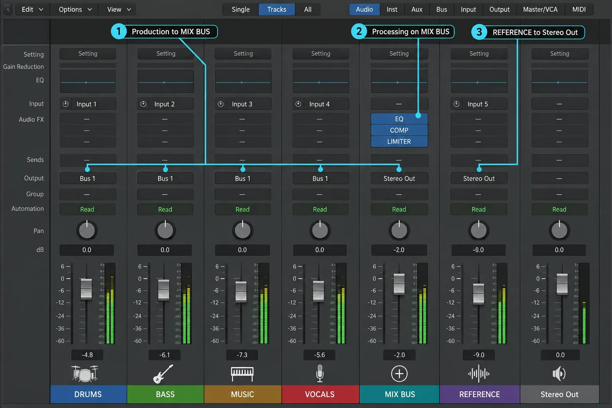Click the VOCALS pan knob
Image resolution: width=612 pixels, height=408 pixels.
pos(320,230)
